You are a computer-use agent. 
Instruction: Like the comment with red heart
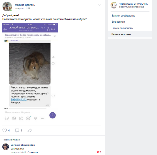pyautogui.click(x=98, y=152)
